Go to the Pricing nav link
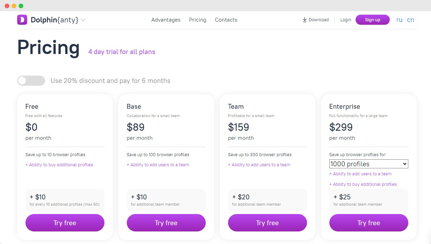The height and width of the screenshot is (244, 431). 198,20
